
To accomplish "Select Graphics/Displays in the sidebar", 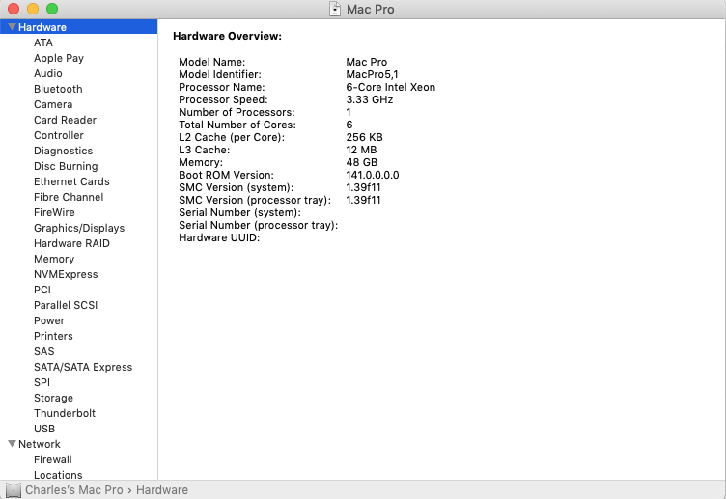I will [79, 228].
